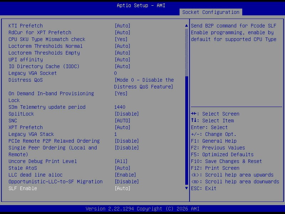Select LLC dead line alloc label
This screenshot has height=214, width=285.
[35, 175]
